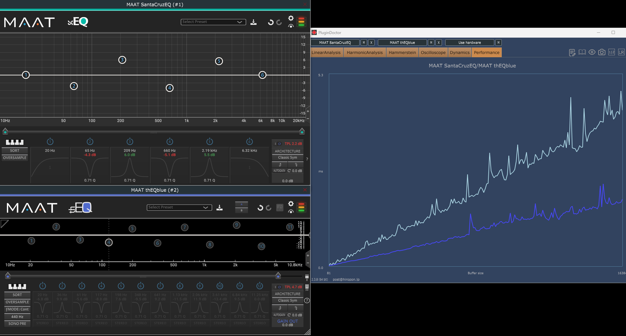Adjust right range slider handle in thEQblue
Screen dimensions: 626x336
tap(278, 276)
